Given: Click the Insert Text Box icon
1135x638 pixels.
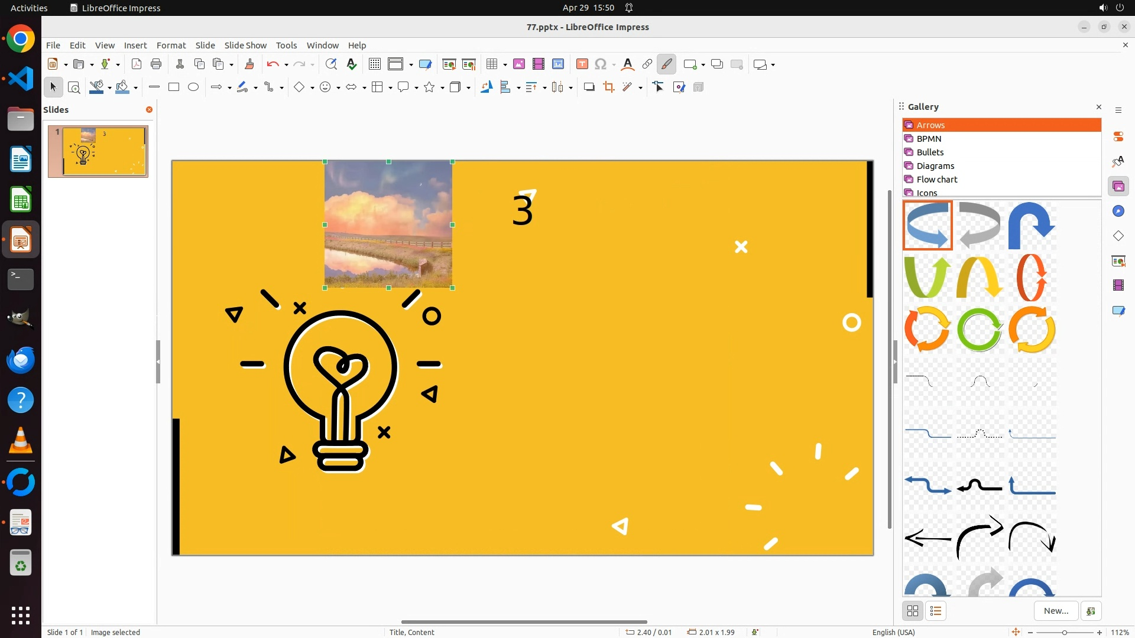Looking at the screenshot, I should click(582, 64).
